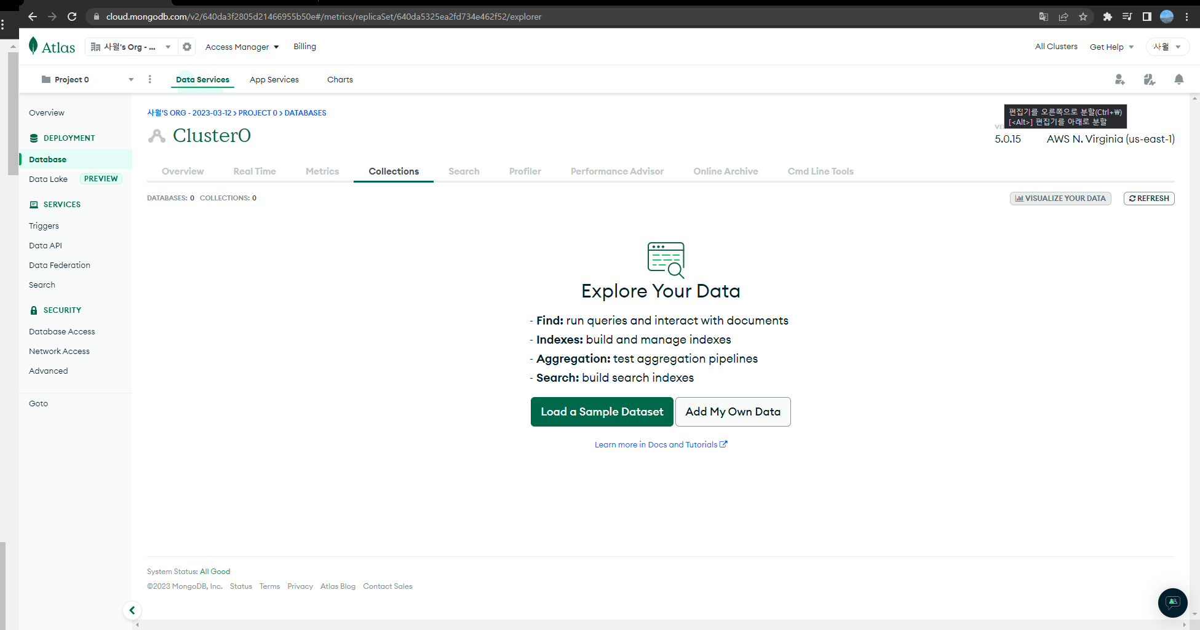Open Project 0 selector dropdown
This screenshot has width=1200, height=630.
pyautogui.click(x=87, y=79)
